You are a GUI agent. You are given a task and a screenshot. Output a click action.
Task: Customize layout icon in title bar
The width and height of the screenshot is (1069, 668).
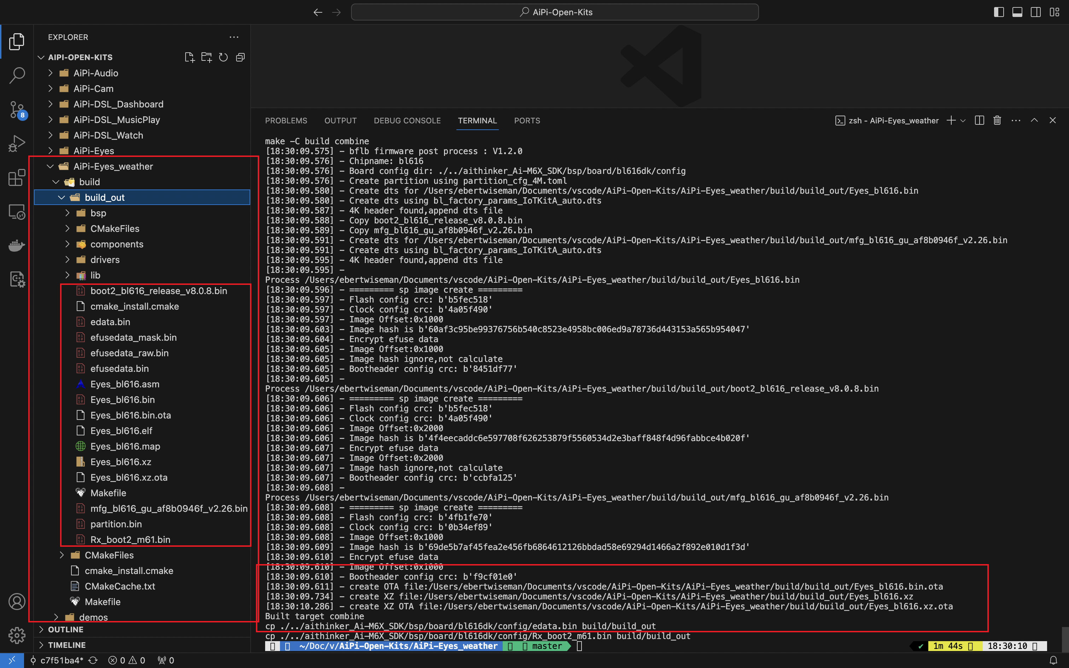tap(1055, 12)
